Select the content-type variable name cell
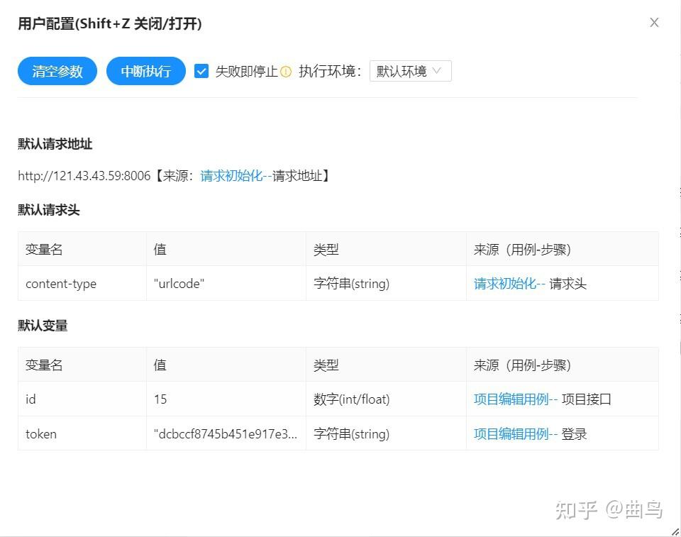 pyautogui.click(x=82, y=283)
